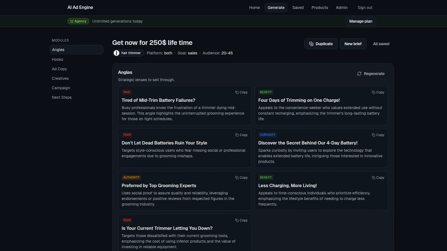The width and height of the screenshot is (447, 251).
Task: Open the Products page
Action: pos(320,8)
